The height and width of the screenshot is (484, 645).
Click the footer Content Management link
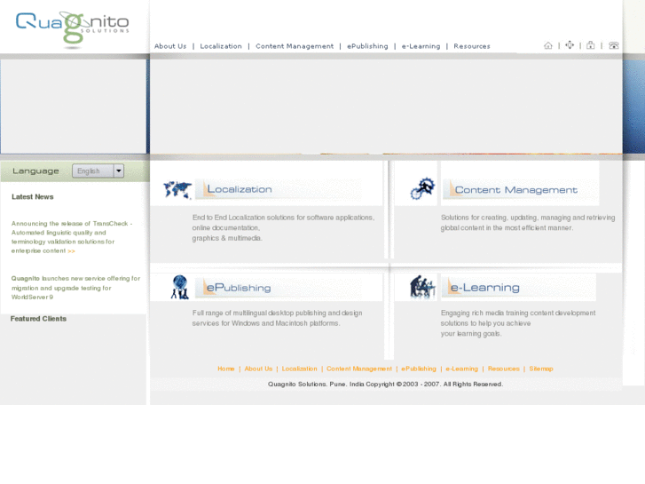pos(359,369)
